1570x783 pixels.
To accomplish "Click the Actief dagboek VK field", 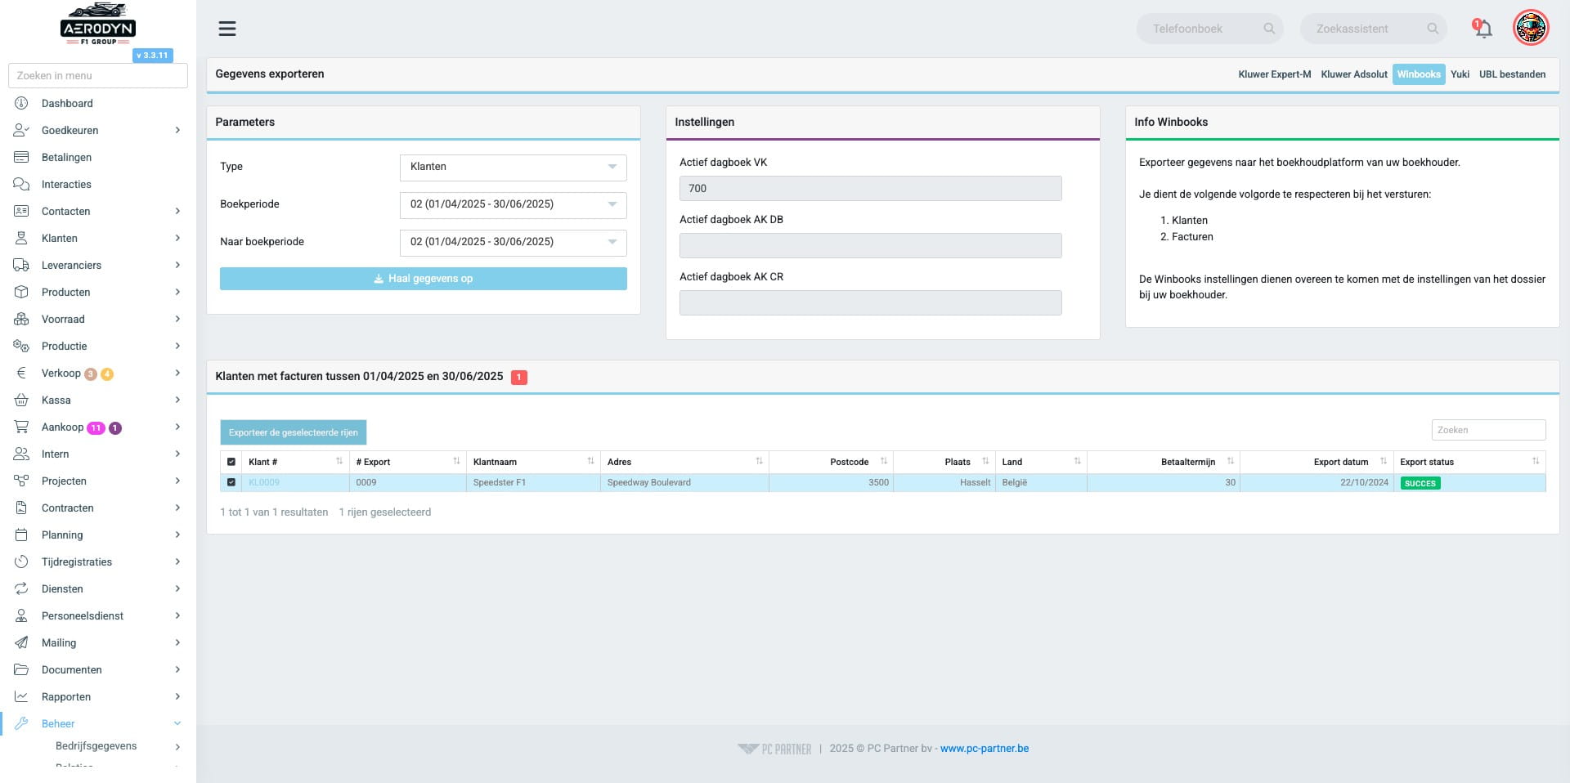I will pyautogui.click(x=870, y=188).
